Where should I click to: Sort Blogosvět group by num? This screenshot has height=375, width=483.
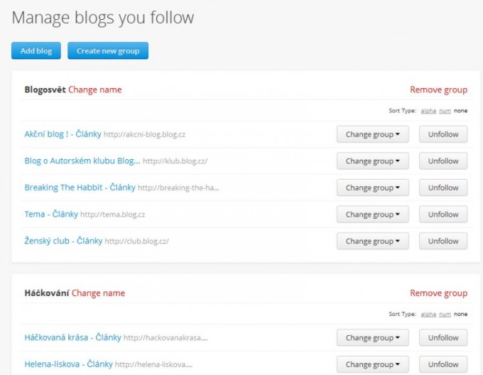[445, 111]
